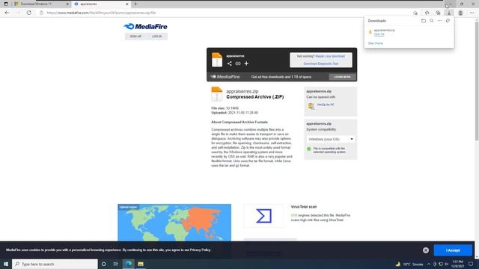The width and height of the screenshot is (479, 269).
Task: Click the VirusTotal logo image
Action: coord(264,216)
